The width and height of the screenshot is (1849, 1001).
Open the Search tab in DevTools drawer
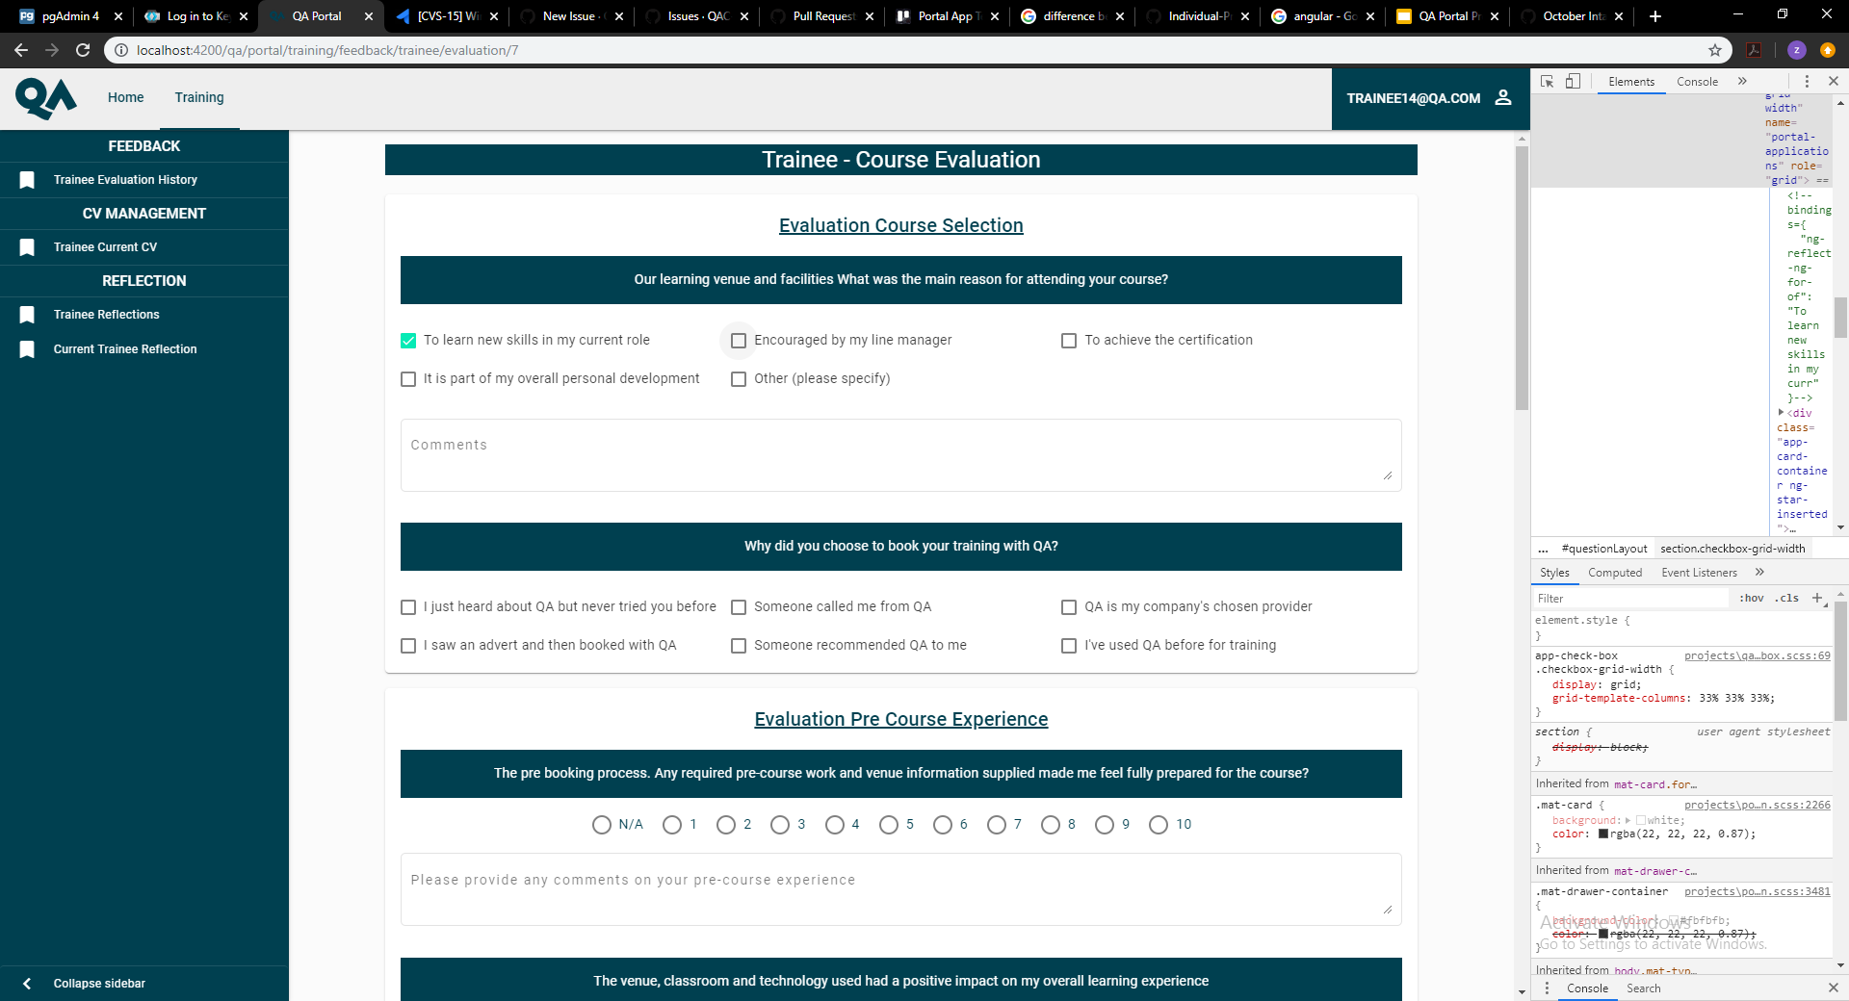[1643, 988]
